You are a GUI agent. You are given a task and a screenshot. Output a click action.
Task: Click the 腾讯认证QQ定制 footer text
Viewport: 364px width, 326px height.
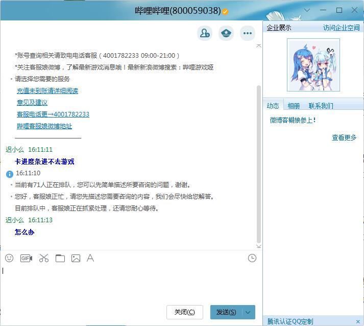(x=290, y=321)
